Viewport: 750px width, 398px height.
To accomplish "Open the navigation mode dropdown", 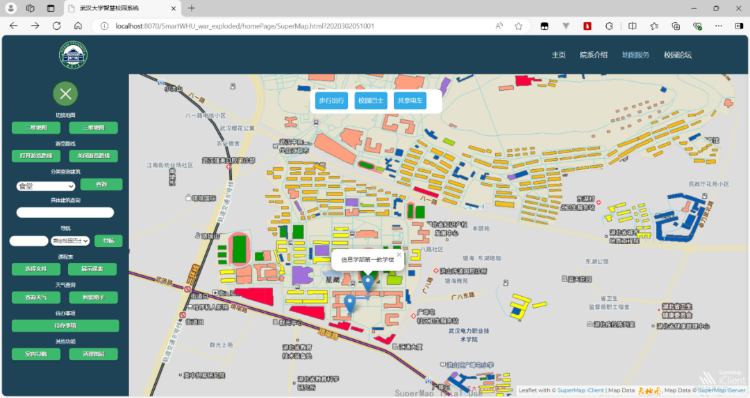I will [70, 241].
